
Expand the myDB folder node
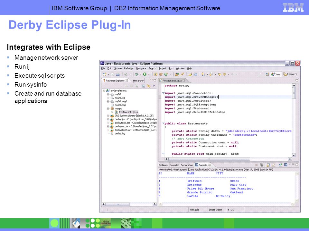(x=108, y=94)
